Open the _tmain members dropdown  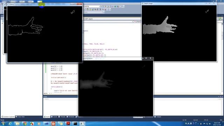tap(138, 21)
